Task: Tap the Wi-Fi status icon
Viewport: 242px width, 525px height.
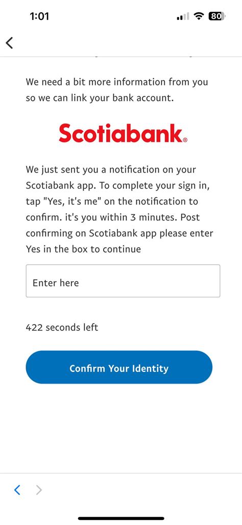Action: point(199,16)
